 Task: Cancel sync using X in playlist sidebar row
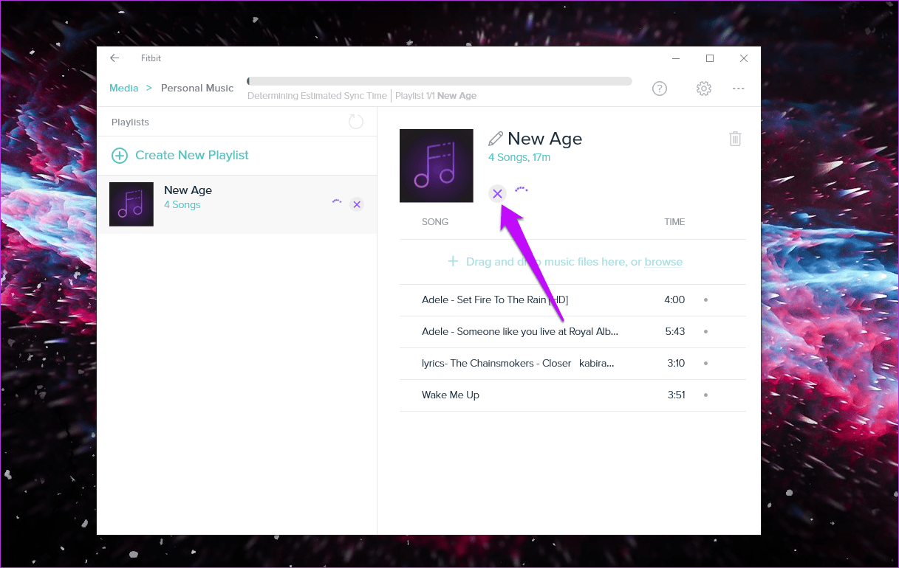(357, 204)
